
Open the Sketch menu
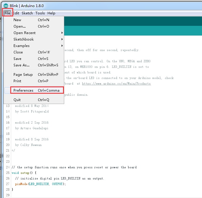pos(27,13)
